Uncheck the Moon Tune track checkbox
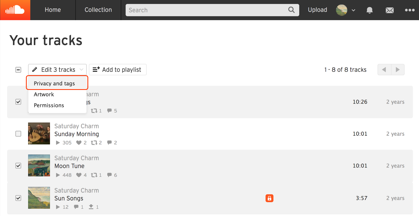419x216 pixels. [18, 166]
